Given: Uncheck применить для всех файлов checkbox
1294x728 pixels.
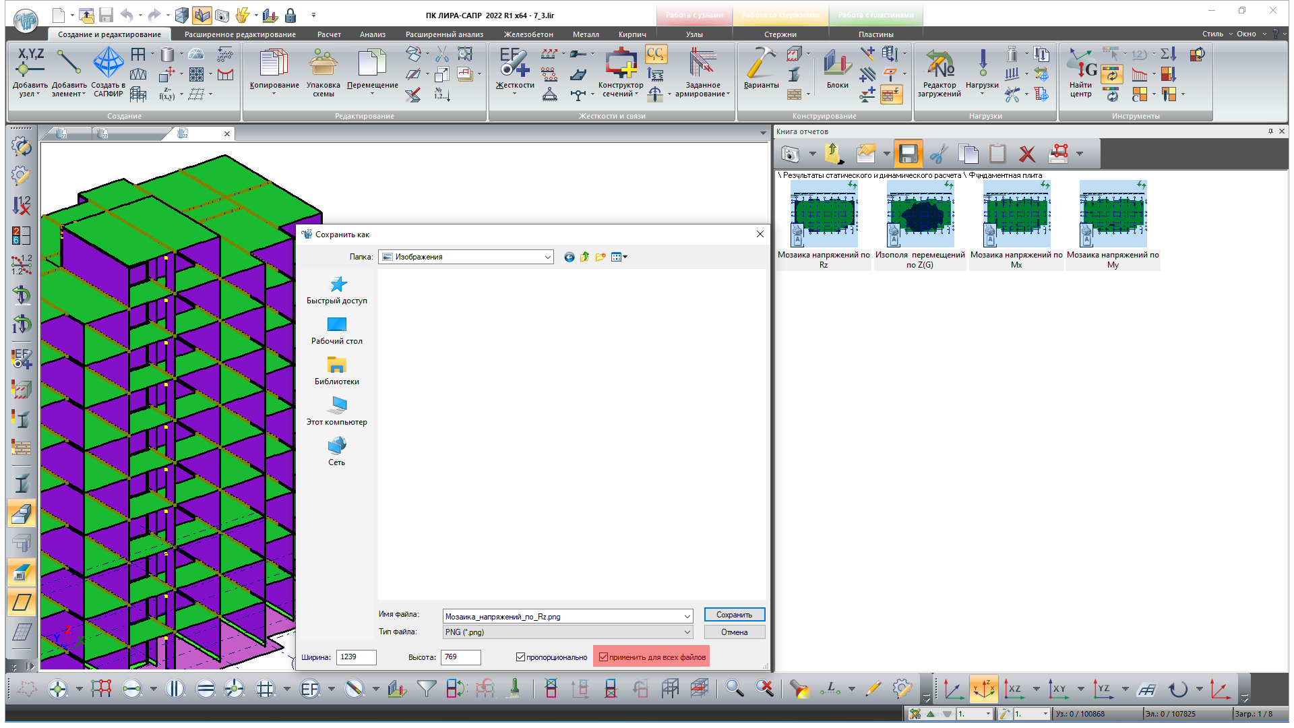Looking at the screenshot, I should 603,657.
